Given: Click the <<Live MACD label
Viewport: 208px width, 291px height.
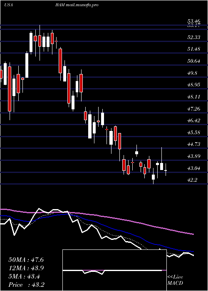Looking at the screenshot, I should pyautogui.click(x=175, y=280).
